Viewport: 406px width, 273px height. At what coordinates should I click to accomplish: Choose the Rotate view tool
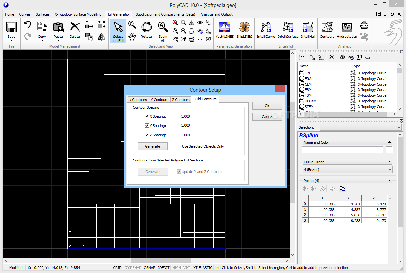coord(146,27)
